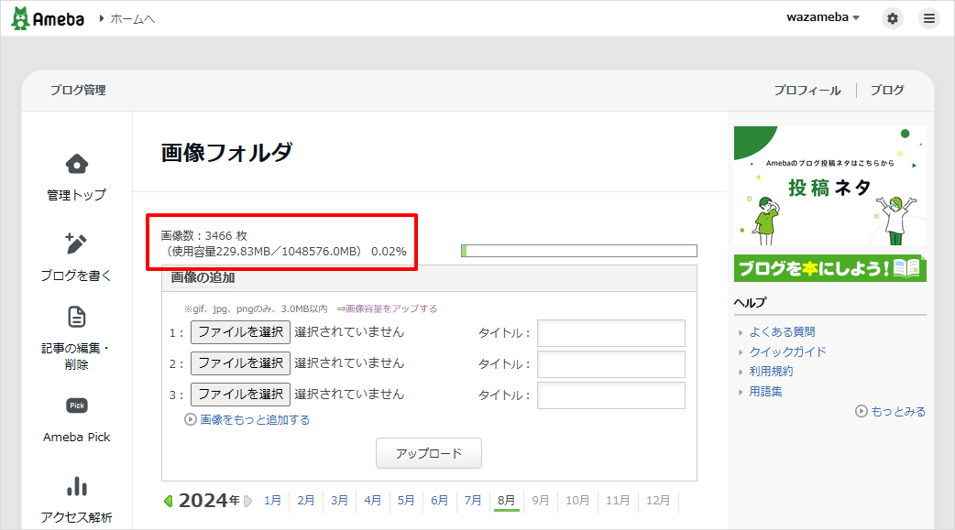Click 画像をもっと追加する link

pos(255,420)
